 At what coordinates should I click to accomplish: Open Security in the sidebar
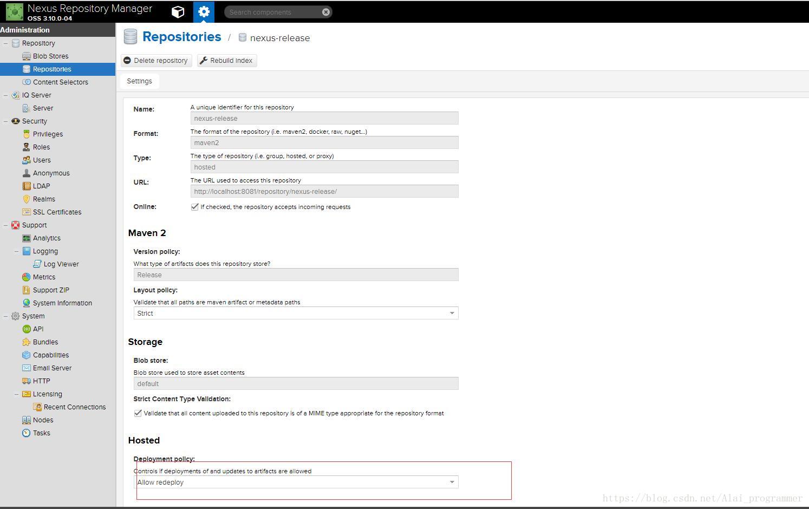pos(34,121)
